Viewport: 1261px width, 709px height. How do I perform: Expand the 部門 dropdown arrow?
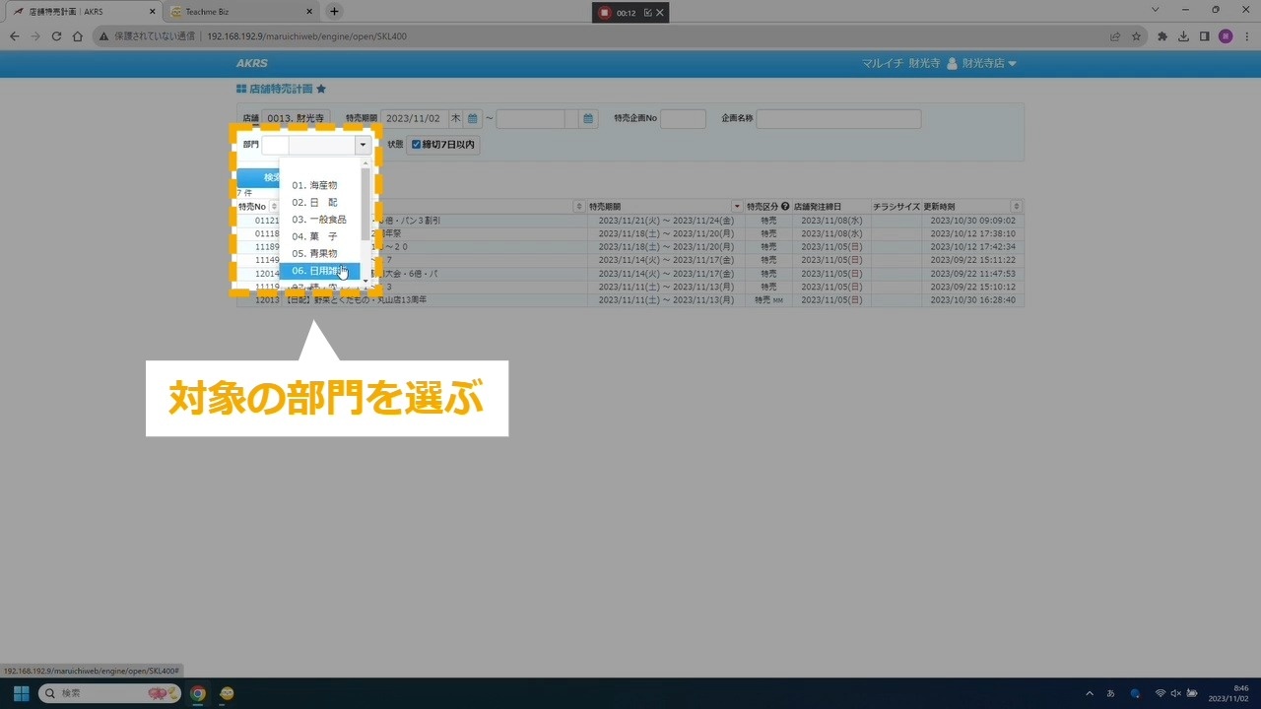[x=363, y=145]
